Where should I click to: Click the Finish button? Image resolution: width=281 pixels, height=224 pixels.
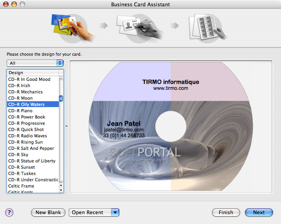[x=226, y=213]
